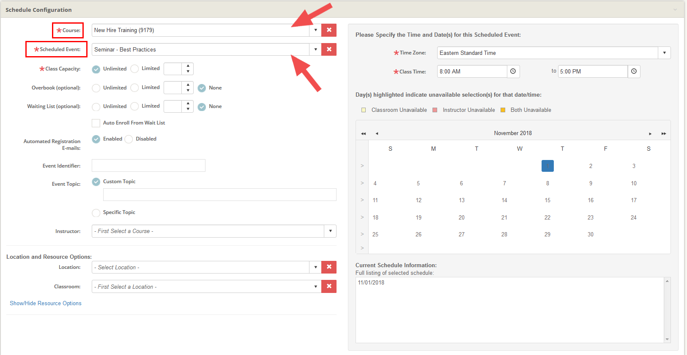Pick November 15 in the calendar
This screenshot has width=687, height=355.
[547, 200]
